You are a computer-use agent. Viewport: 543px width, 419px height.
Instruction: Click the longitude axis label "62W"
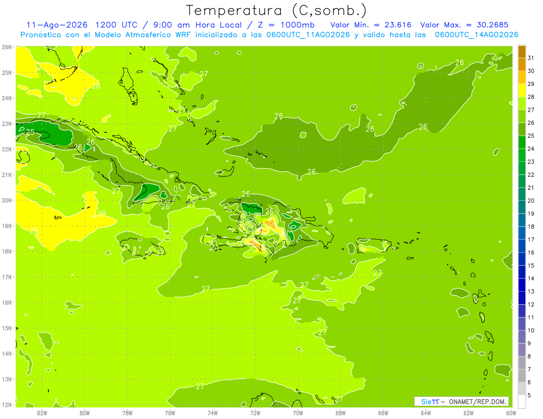(x=469, y=413)
